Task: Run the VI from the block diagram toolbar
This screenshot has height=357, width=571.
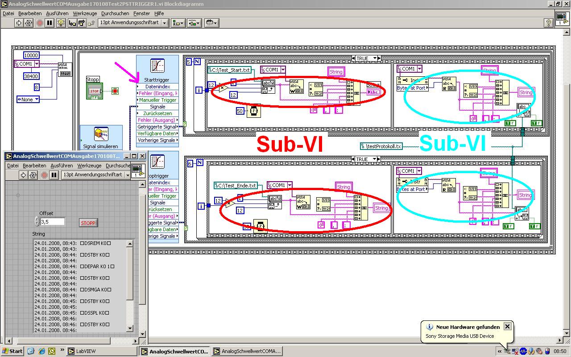Action: tap(19, 23)
